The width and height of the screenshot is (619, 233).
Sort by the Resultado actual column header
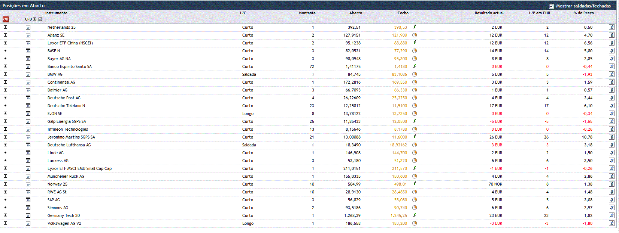pyautogui.click(x=489, y=13)
